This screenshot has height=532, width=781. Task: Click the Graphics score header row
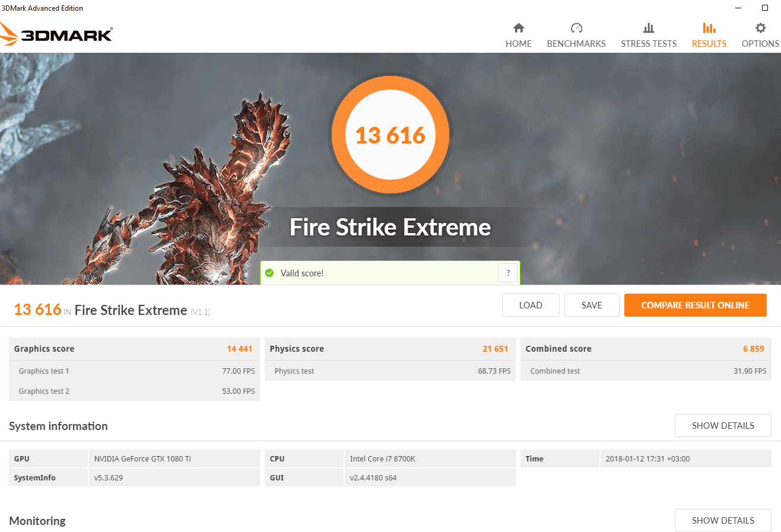pos(134,349)
